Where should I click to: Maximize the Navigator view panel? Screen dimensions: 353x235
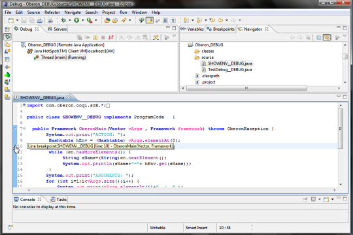[x=345, y=28]
